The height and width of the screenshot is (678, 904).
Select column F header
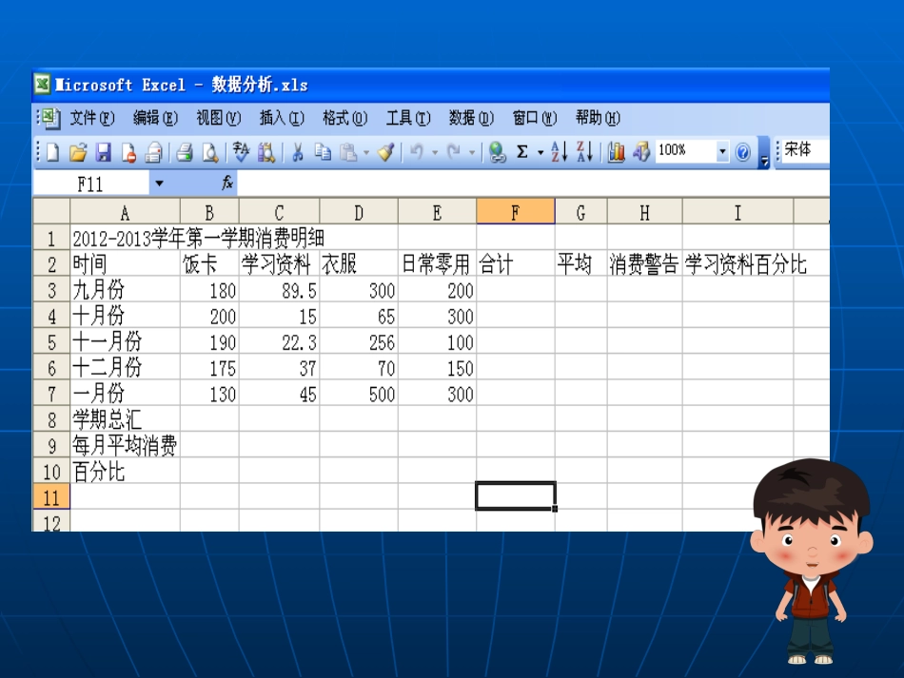pos(516,212)
